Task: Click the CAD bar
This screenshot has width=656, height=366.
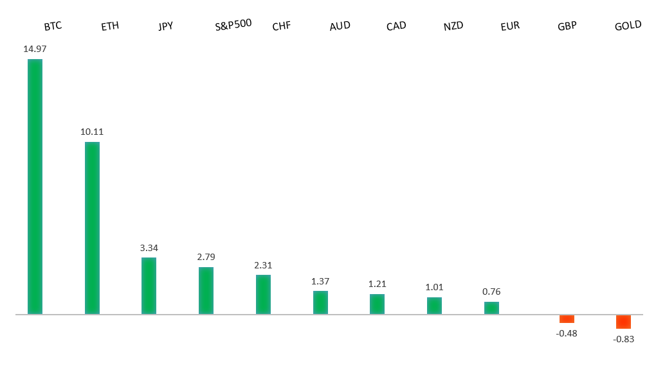Action: (x=377, y=304)
